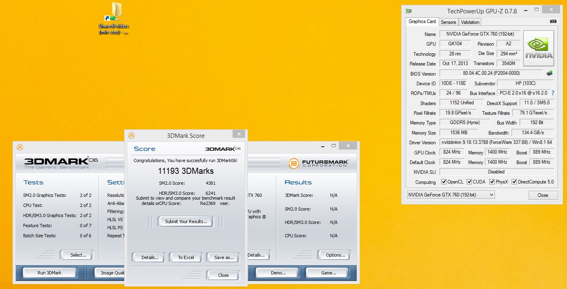The width and height of the screenshot is (567, 289).
Task: Click the BIOS save chip icon
Action: coord(549,73)
